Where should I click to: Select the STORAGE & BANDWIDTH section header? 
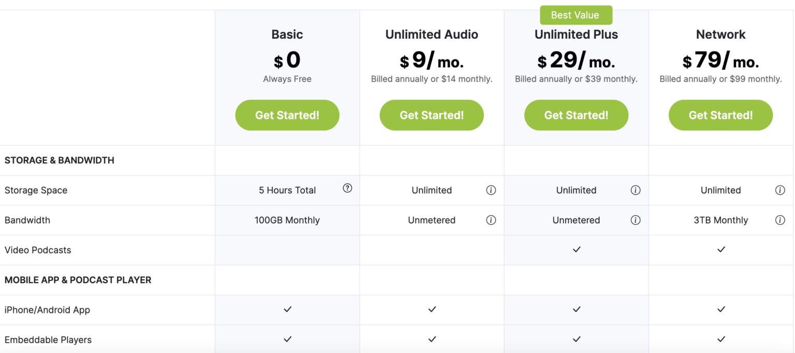coord(59,160)
